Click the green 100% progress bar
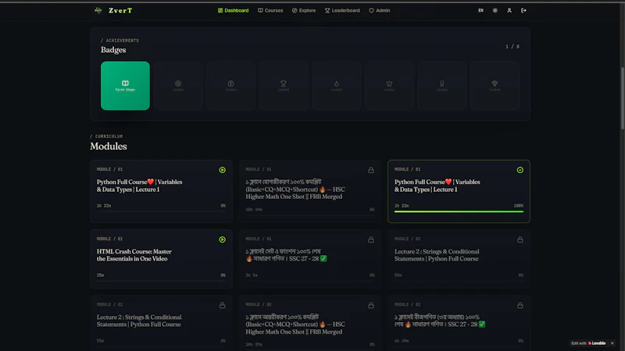Image resolution: width=625 pixels, height=351 pixels. [x=459, y=211]
